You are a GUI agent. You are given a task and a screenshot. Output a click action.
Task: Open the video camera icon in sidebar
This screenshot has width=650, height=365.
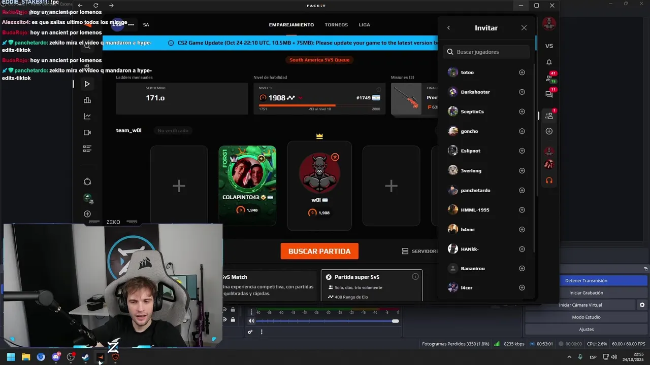pos(87,132)
